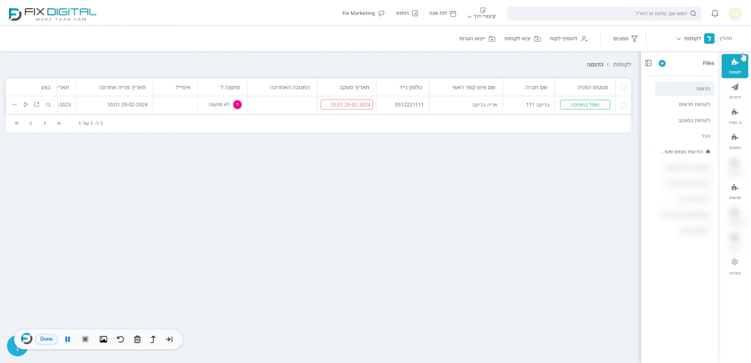Click the play icon in the row actions
This screenshot has height=363, width=751.
coord(26,104)
